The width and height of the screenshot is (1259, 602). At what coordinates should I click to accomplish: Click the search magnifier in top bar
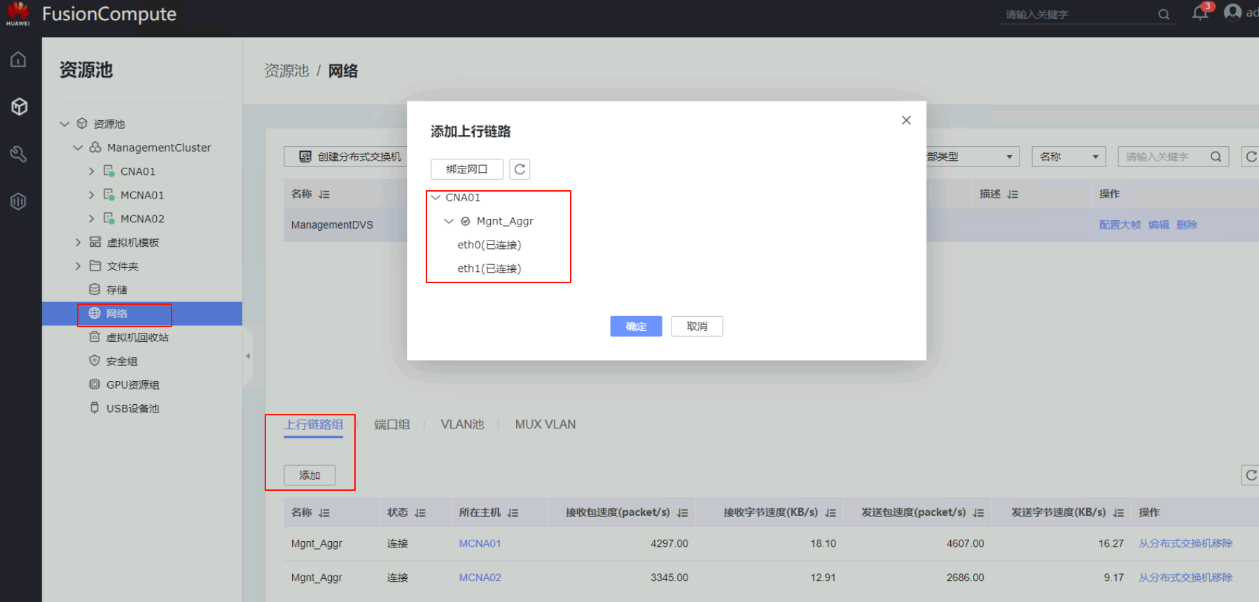click(1164, 15)
